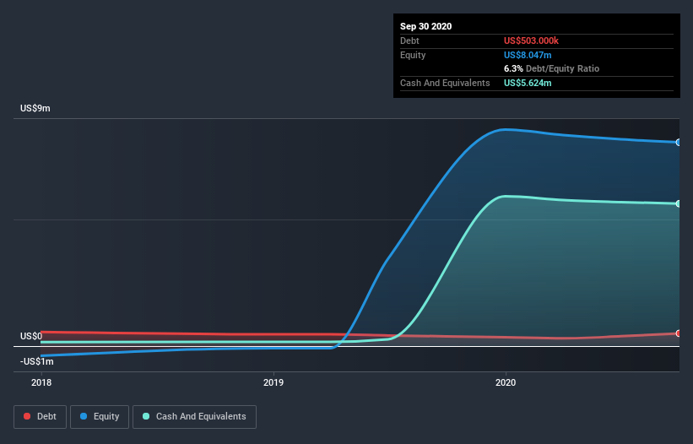Click the 6.3% Debt/Equity Ratio text
Screen dimensions: 693x444
click(x=551, y=68)
